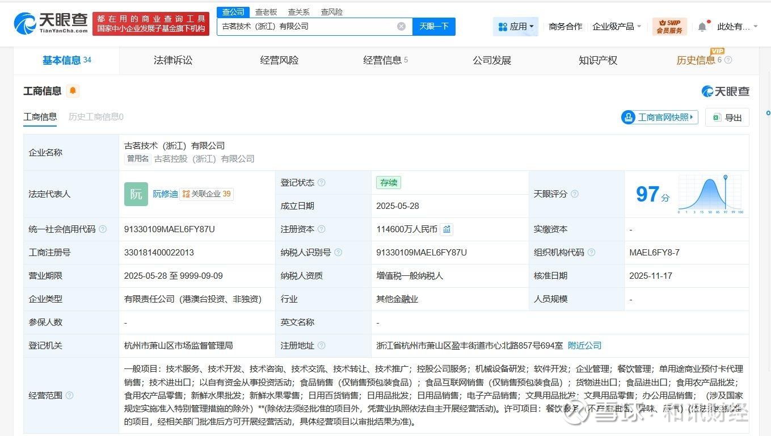Click the 核准日期 value 2025-11-17
The height and width of the screenshot is (436, 771).
pos(651,276)
